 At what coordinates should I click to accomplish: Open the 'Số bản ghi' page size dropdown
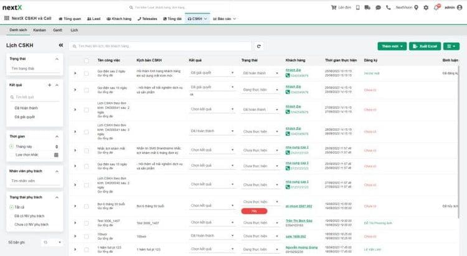click(x=47, y=242)
